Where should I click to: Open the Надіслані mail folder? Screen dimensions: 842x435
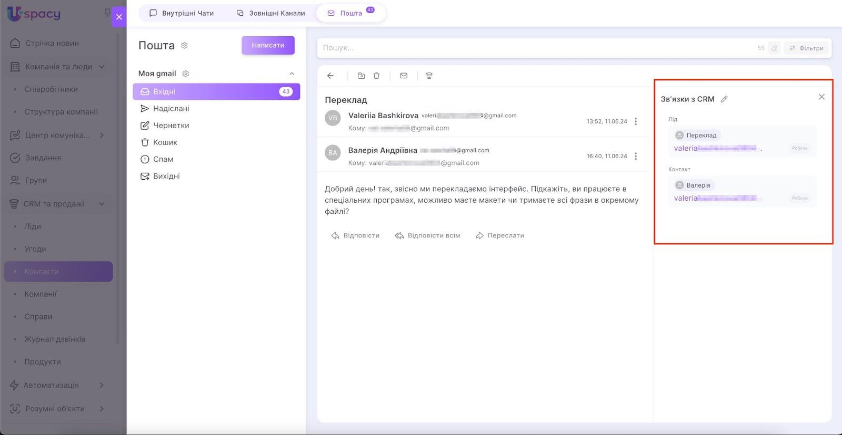(171, 108)
